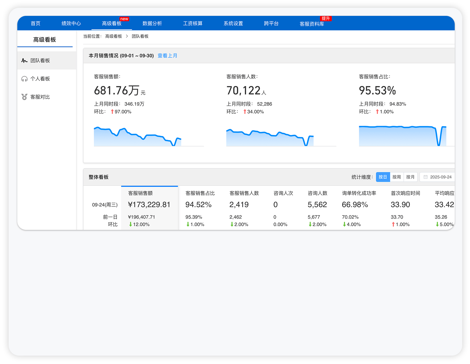The width and height of the screenshot is (470, 364).
Task: Select 按日 statistics dimension
Action: click(383, 177)
